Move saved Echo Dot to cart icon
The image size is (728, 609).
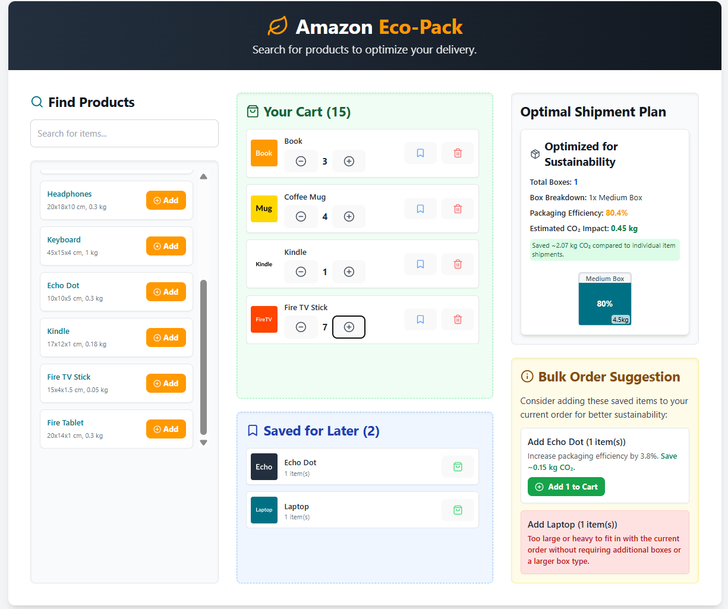pos(458,466)
